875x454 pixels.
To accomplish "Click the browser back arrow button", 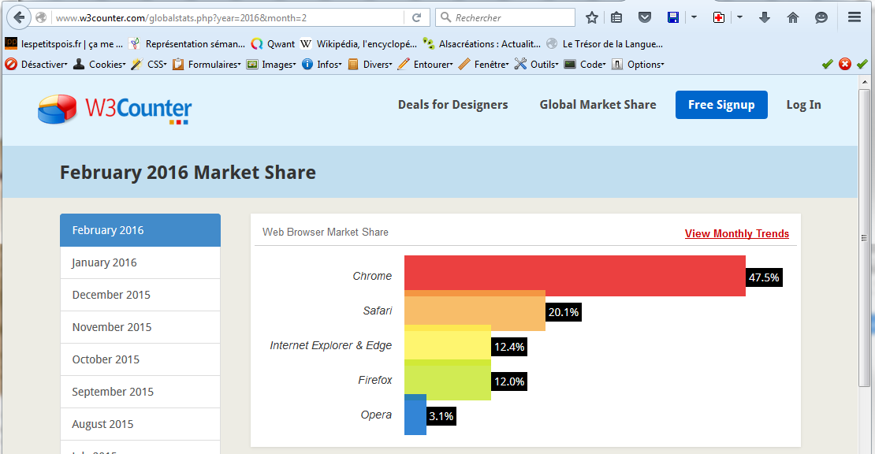I will click(x=18, y=17).
